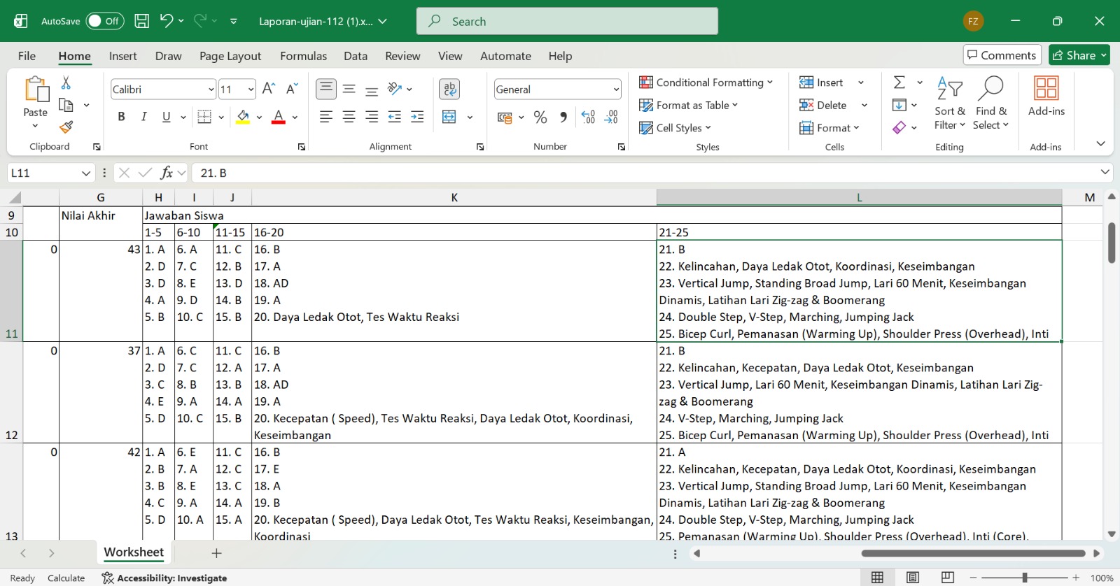The image size is (1120, 586).
Task: Expand the Conditional Formatting menu
Action: pos(706,83)
